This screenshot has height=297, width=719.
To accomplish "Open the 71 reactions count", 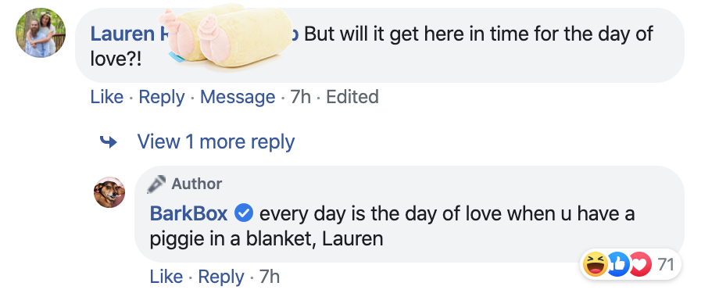I will coord(665,265).
